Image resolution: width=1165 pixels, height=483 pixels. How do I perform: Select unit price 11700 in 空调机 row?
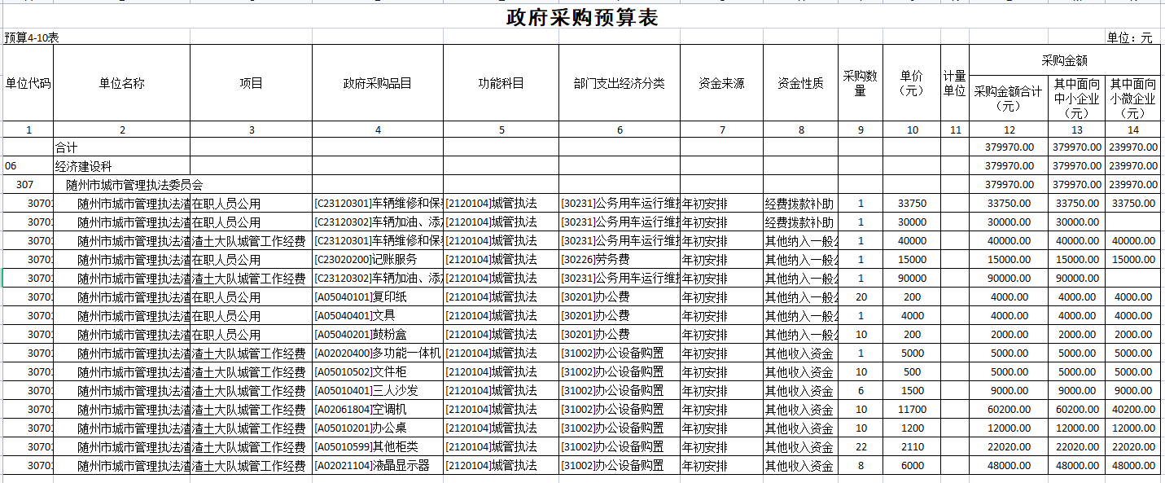pos(912,410)
